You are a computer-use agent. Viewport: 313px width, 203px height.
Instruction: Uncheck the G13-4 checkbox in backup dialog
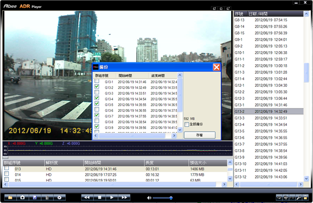pos(97,98)
